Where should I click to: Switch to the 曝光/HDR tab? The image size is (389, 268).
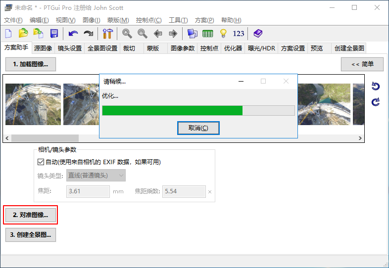261,48
